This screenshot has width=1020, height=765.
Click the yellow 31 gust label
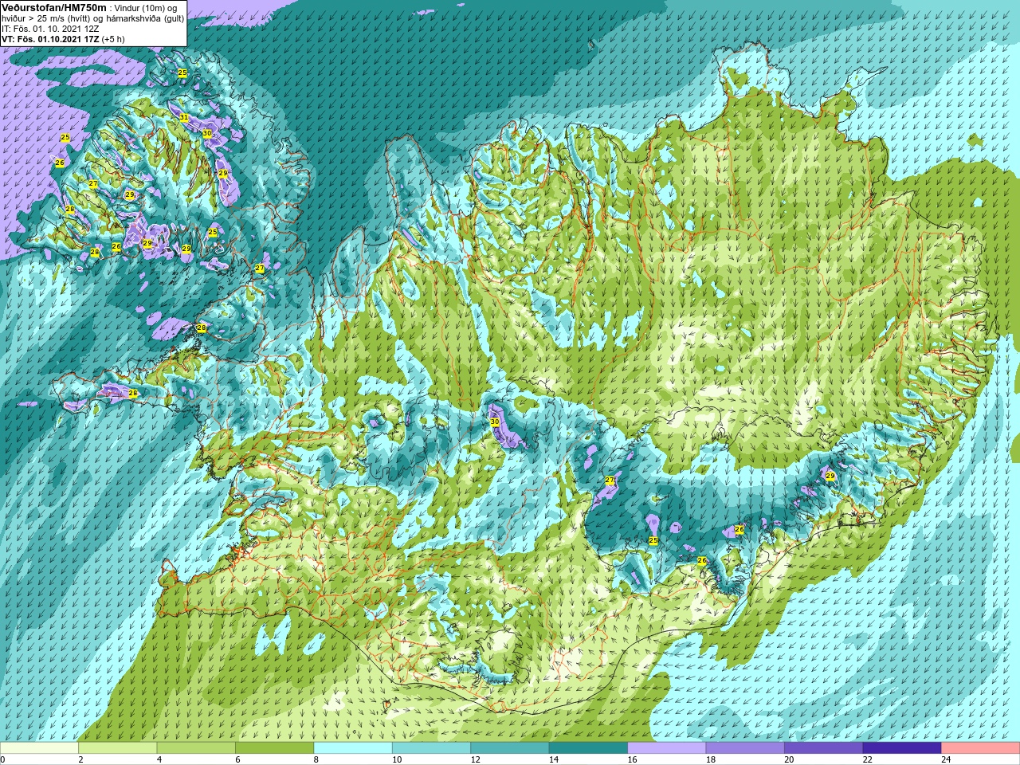tap(184, 117)
